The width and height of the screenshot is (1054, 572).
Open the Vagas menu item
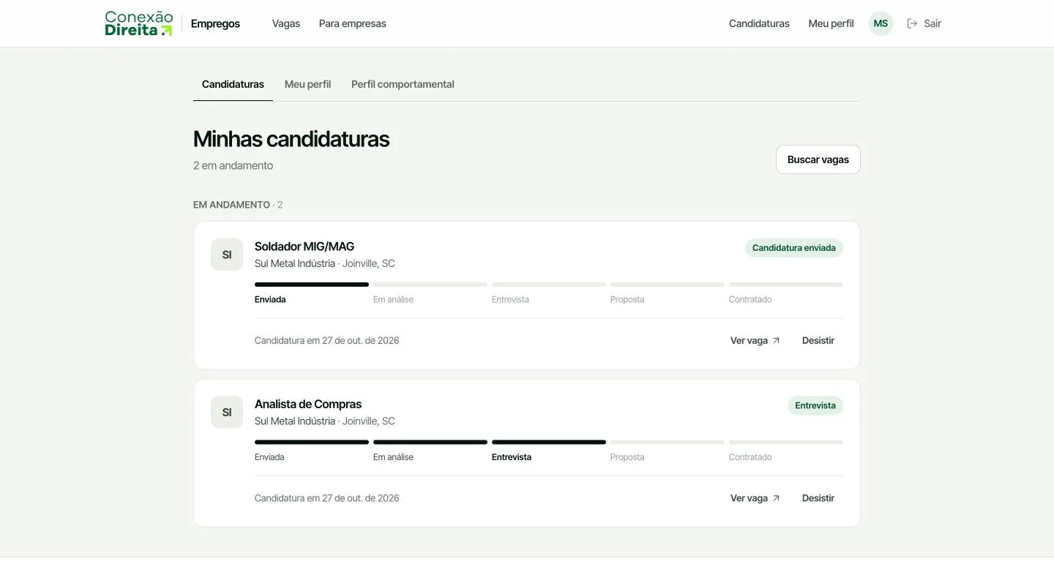coord(286,23)
